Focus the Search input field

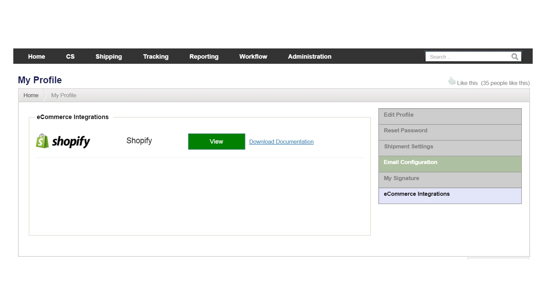click(468, 57)
